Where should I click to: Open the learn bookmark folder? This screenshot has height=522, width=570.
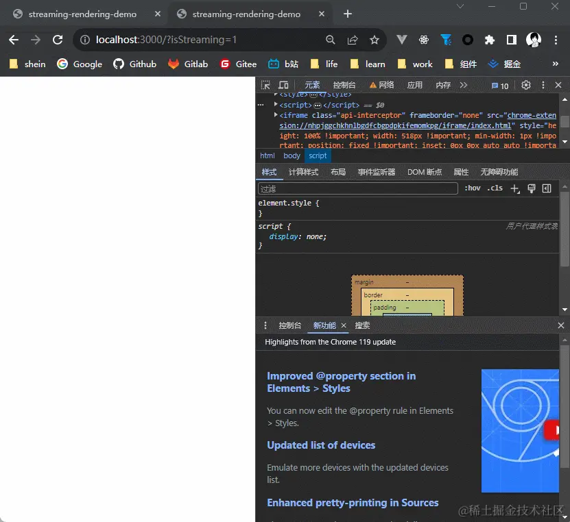click(368, 64)
